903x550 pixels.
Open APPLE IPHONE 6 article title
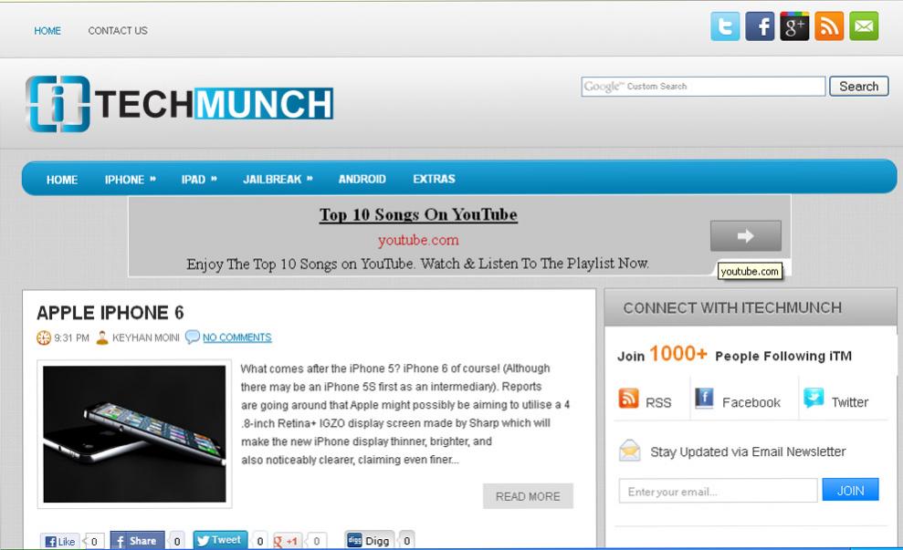tap(110, 312)
